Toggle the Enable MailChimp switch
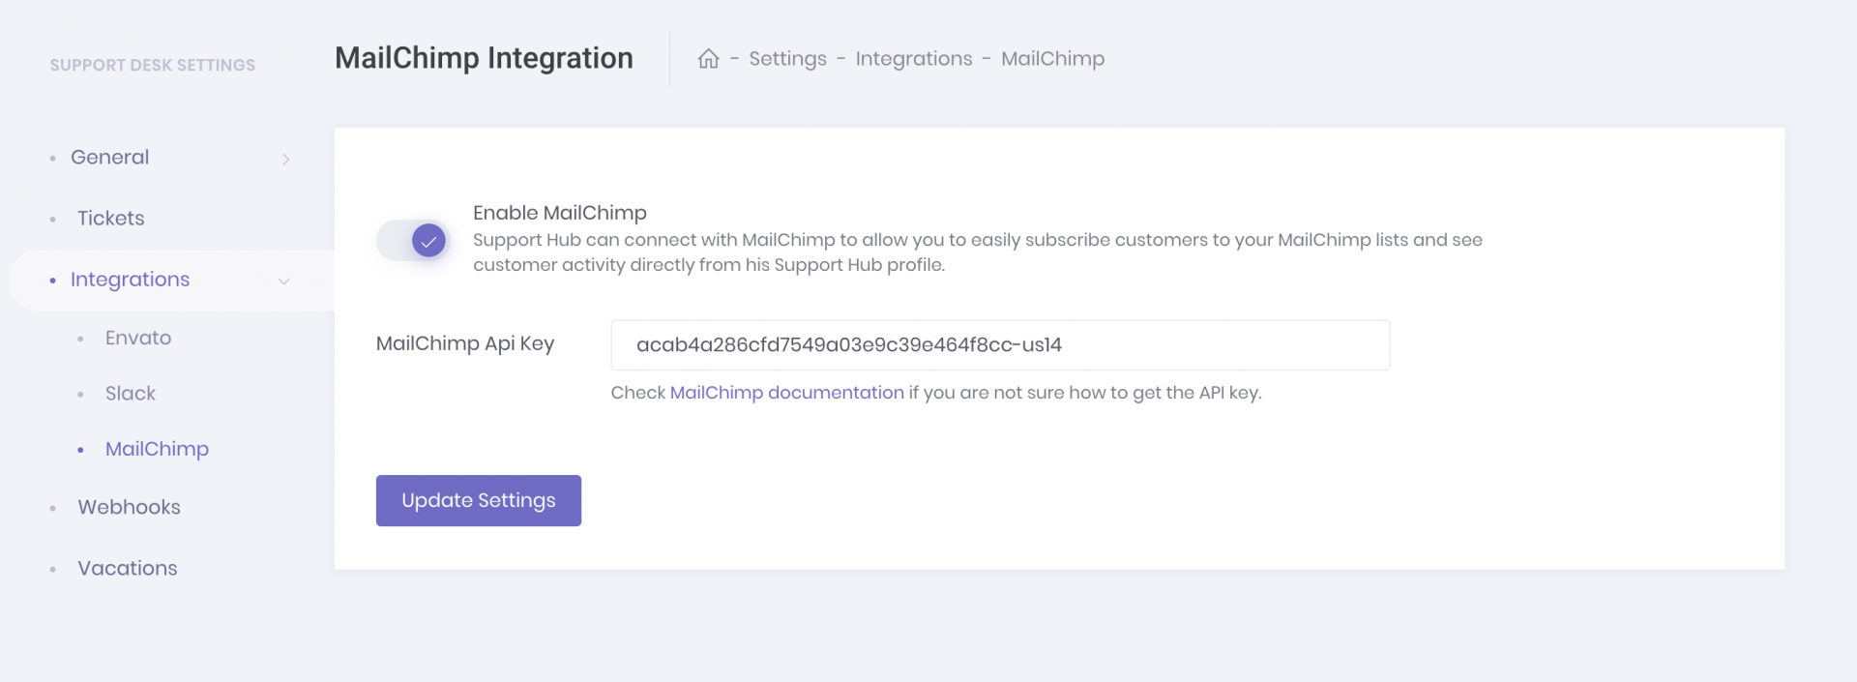1857x682 pixels. 413,240
